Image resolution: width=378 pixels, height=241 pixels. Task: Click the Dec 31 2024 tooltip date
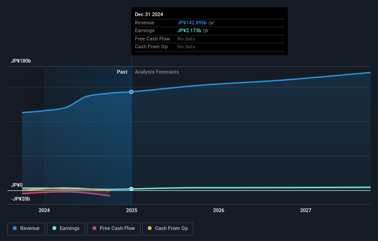click(x=149, y=14)
